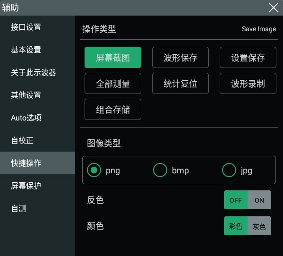This screenshot has width=283, height=256.
Task: Select the 全部测量 button
Action: coord(113,83)
